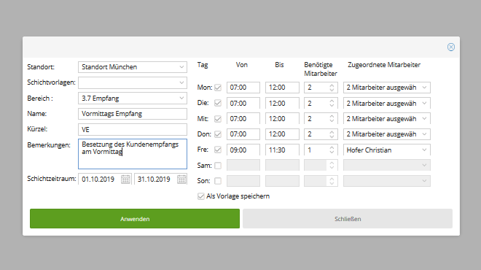Open assigned employees dropdown for Die
Viewport: 481px width, 270px height.
point(386,103)
